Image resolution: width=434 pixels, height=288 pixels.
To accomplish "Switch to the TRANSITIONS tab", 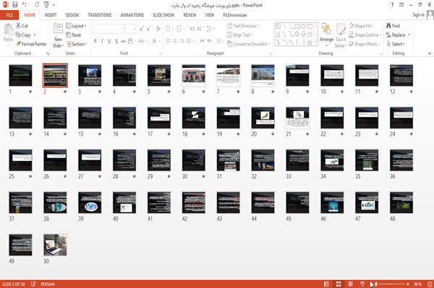I will click(x=100, y=15).
